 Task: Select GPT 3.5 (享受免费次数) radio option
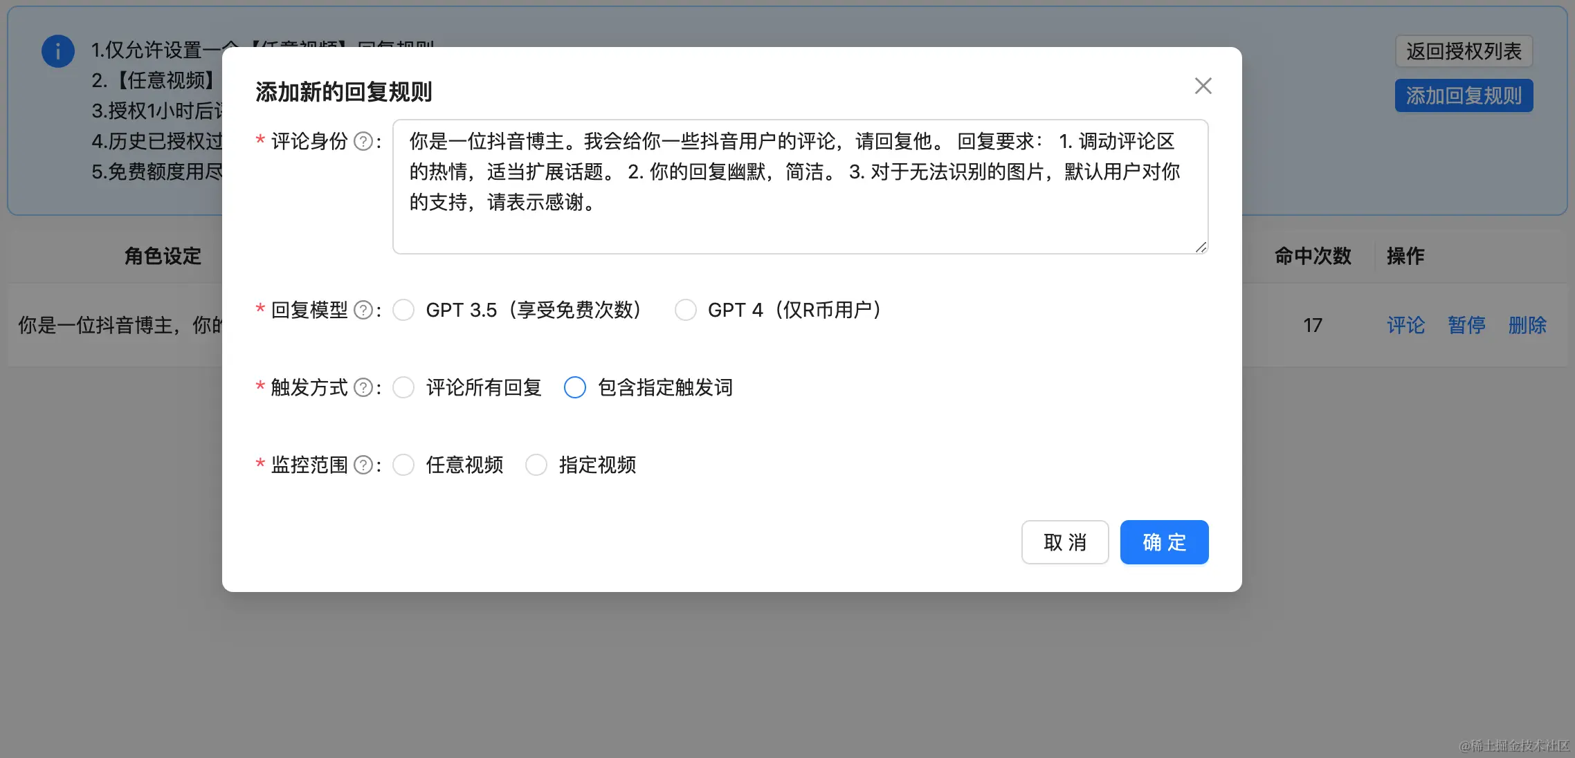(403, 311)
